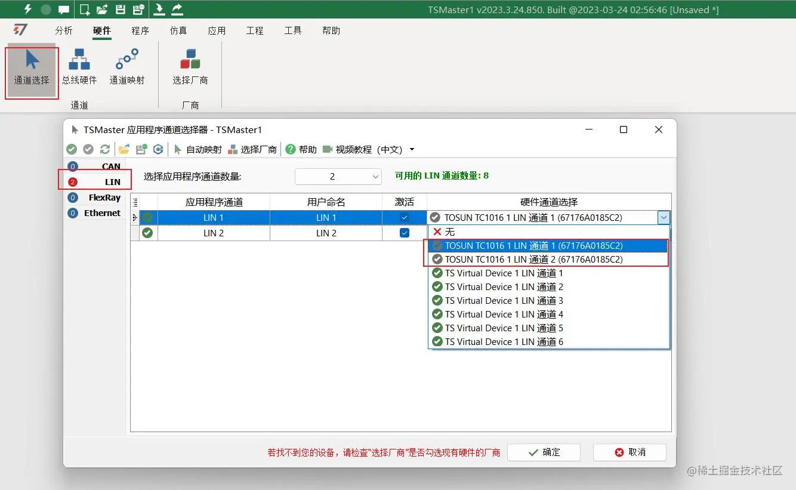Open the 仿真 menu tab

[178, 30]
